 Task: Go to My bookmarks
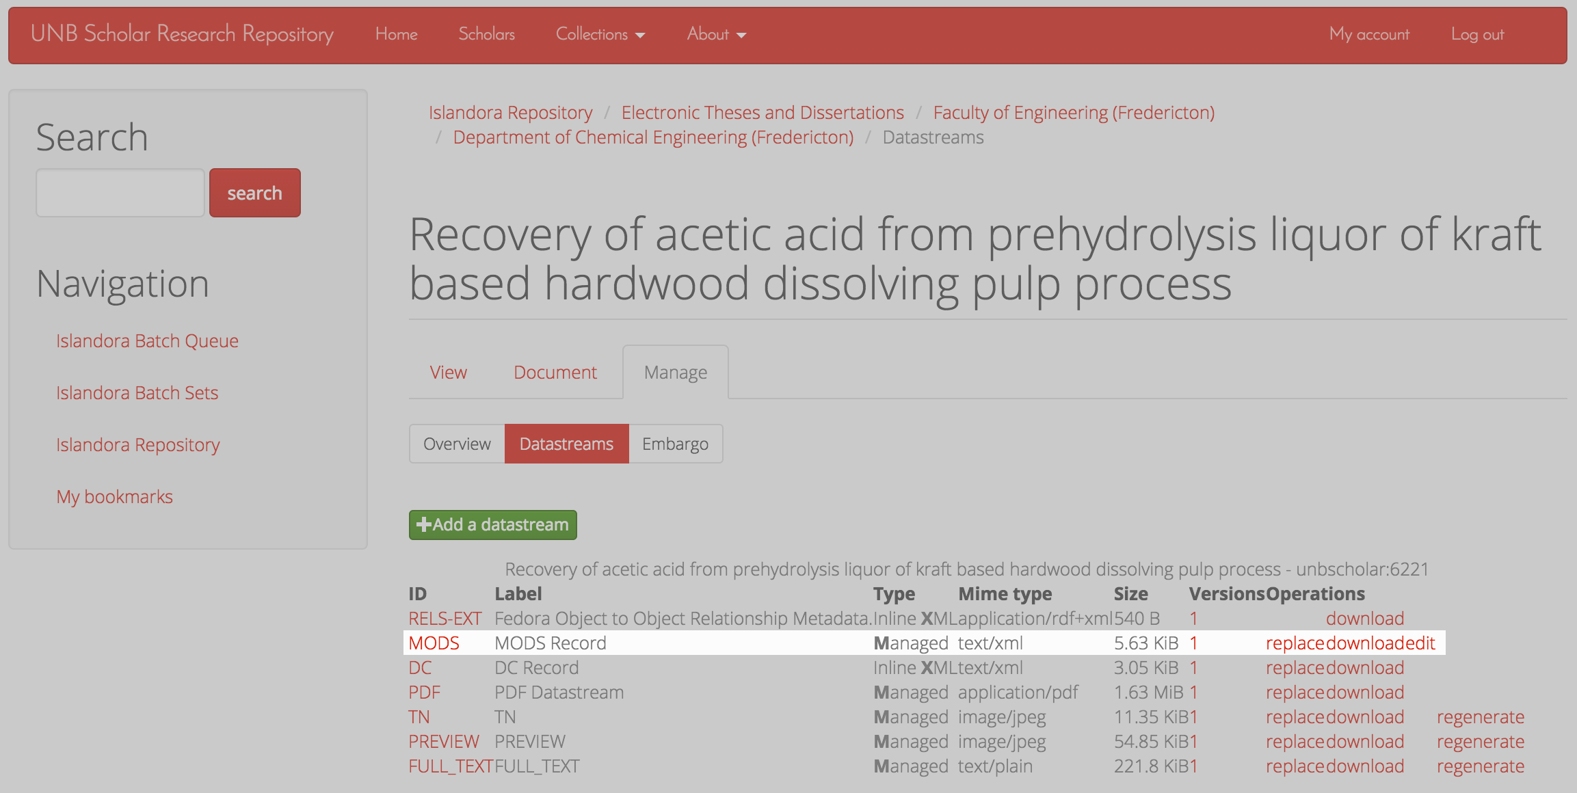[x=114, y=497]
